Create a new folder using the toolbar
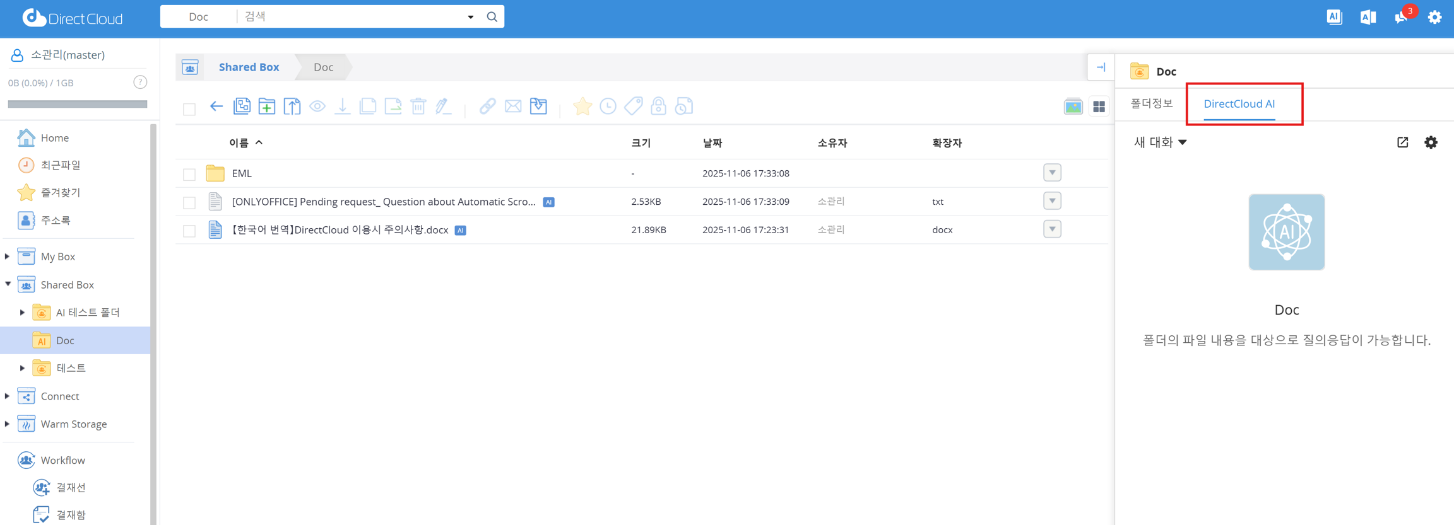Viewport: 1454px width, 525px height. (x=267, y=107)
